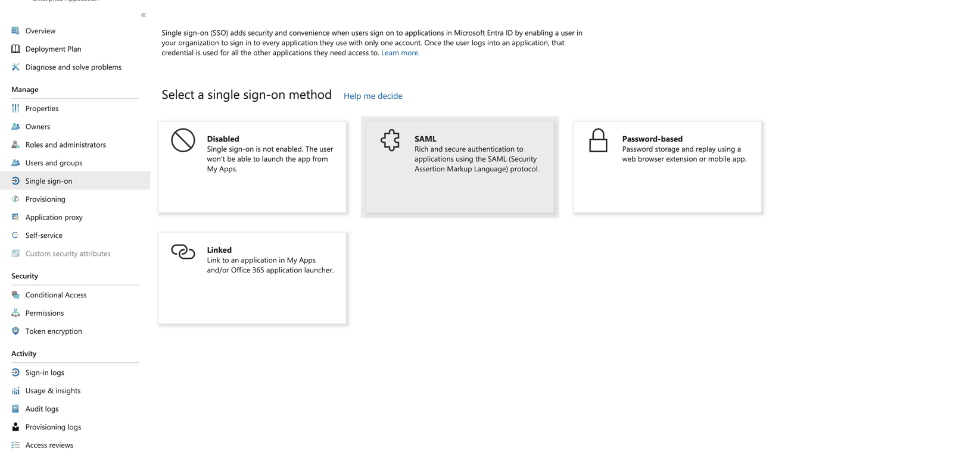Click the Diagnose and solve problems wrench icon
This screenshot has width=953, height=461.
point(15,67)
